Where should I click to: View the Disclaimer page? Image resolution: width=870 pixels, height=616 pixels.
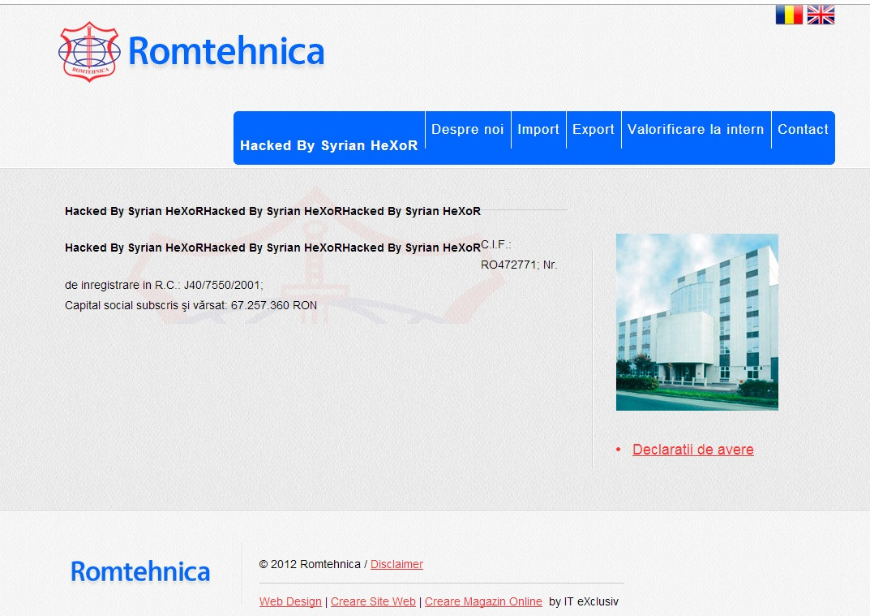[x=396, y=564]
